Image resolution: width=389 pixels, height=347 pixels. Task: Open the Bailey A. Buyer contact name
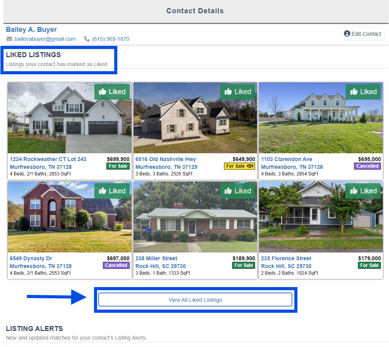tap(31, 30)
